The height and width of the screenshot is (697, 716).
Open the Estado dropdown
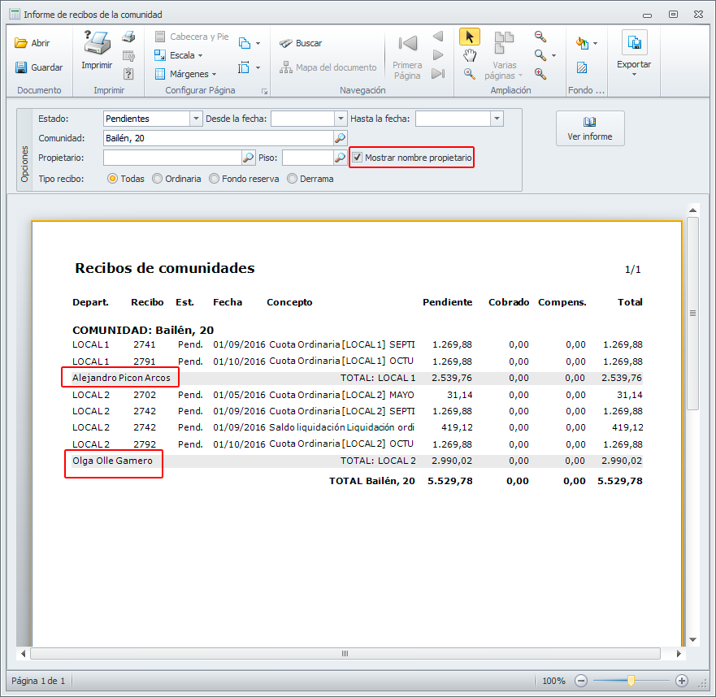coord(195,119)
